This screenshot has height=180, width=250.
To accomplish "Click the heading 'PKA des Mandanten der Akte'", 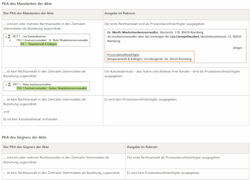I will tap(27, 4).
